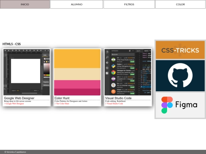
Task: Select the orange-yellow band in Color Hunt palette
Action: coord(77,59)
